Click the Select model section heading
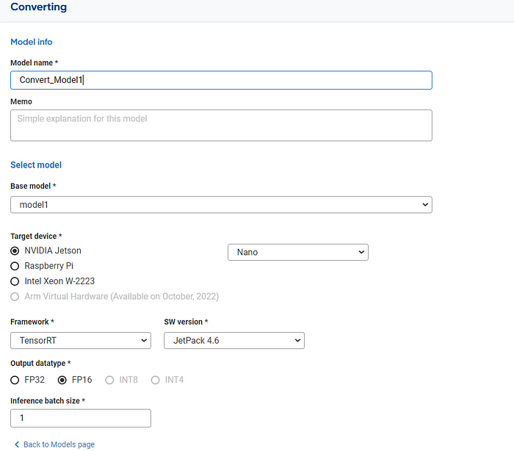 pyautogui.click(x=36, y=165)
